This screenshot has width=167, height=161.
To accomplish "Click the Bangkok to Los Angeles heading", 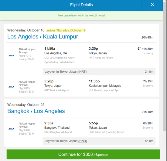I will pos(36,111).
